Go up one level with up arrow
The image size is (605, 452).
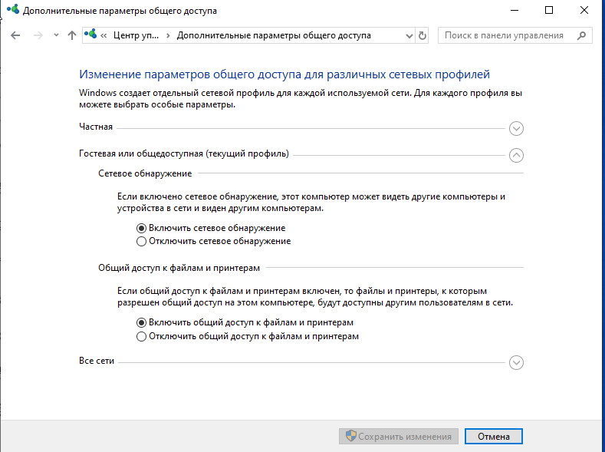point(72,35)
